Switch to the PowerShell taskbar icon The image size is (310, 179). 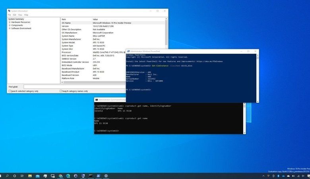coord(99,176)
